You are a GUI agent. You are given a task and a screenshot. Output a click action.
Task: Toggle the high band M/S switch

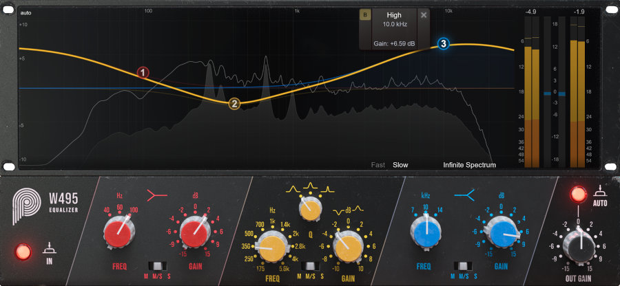pyautogui.click(x=464, y=265)
